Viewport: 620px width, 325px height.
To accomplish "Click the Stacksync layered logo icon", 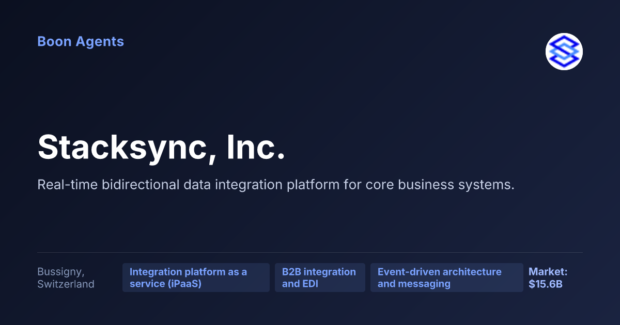I will pos(564,52).
